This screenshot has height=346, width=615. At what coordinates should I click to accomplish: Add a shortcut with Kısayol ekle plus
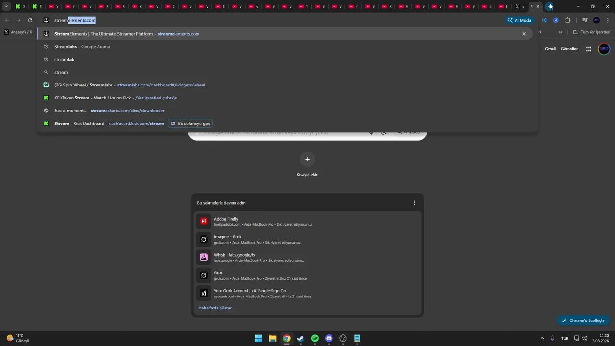[x=307, y=159]
